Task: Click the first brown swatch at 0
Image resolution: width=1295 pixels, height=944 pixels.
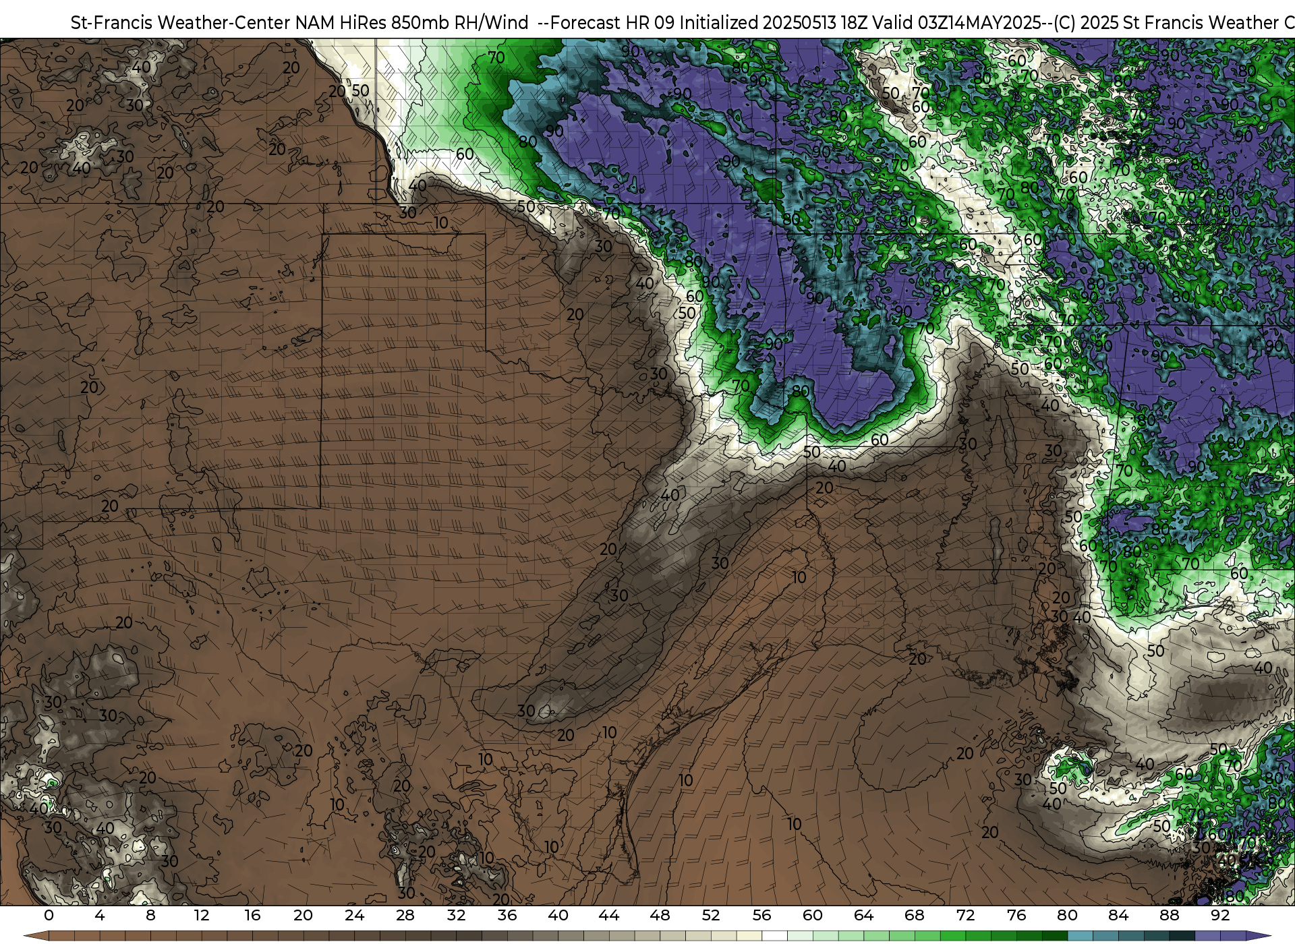Action: 61,936
